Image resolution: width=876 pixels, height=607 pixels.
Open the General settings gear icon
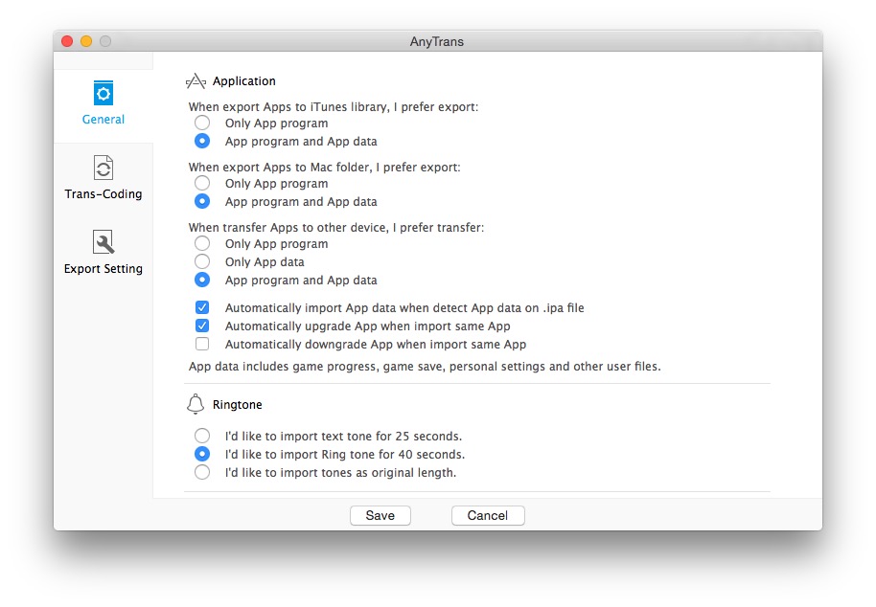click(x=104, y=93)
